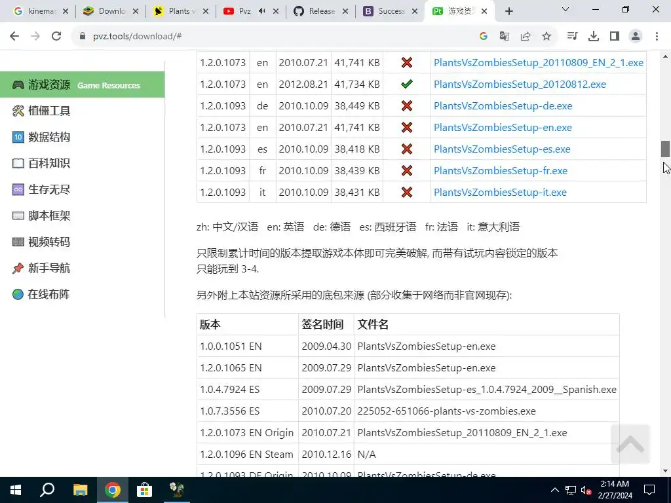The height and width of the screenshot is (503, 671).
Task: Show hidden system tray icons
Action: point(554,490)
